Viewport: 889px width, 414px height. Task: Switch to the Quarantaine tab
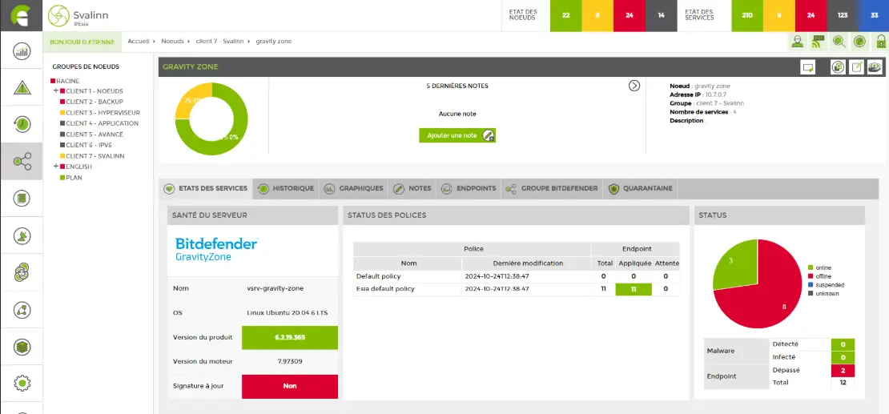click(x=640, y=188)
